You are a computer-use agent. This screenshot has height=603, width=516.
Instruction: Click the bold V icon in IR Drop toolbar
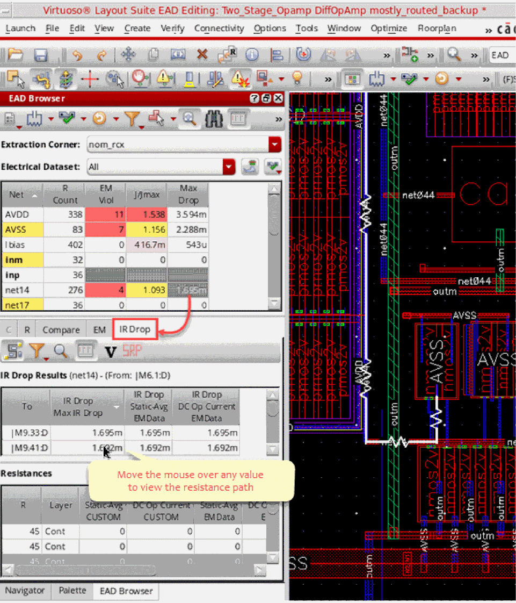[111, 352]
